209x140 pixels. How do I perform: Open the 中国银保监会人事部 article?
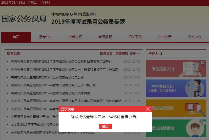pyautogui.click(x=35, y=117)
